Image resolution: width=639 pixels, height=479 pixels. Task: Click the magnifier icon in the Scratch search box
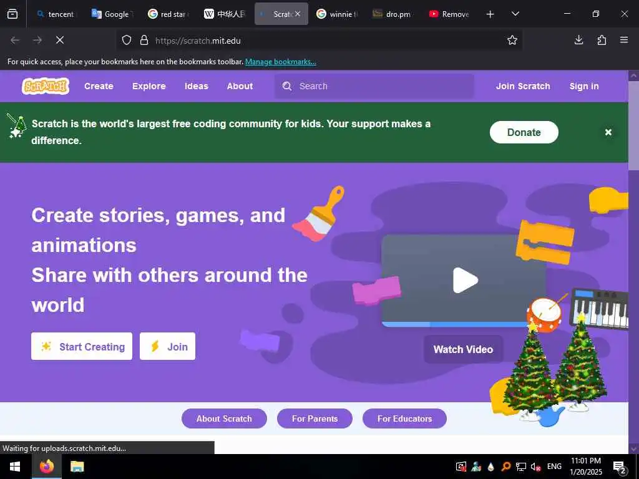click(287, 86)
